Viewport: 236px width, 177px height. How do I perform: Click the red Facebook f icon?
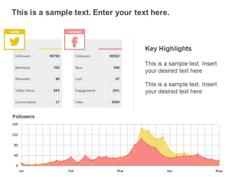tap(75, 42)
